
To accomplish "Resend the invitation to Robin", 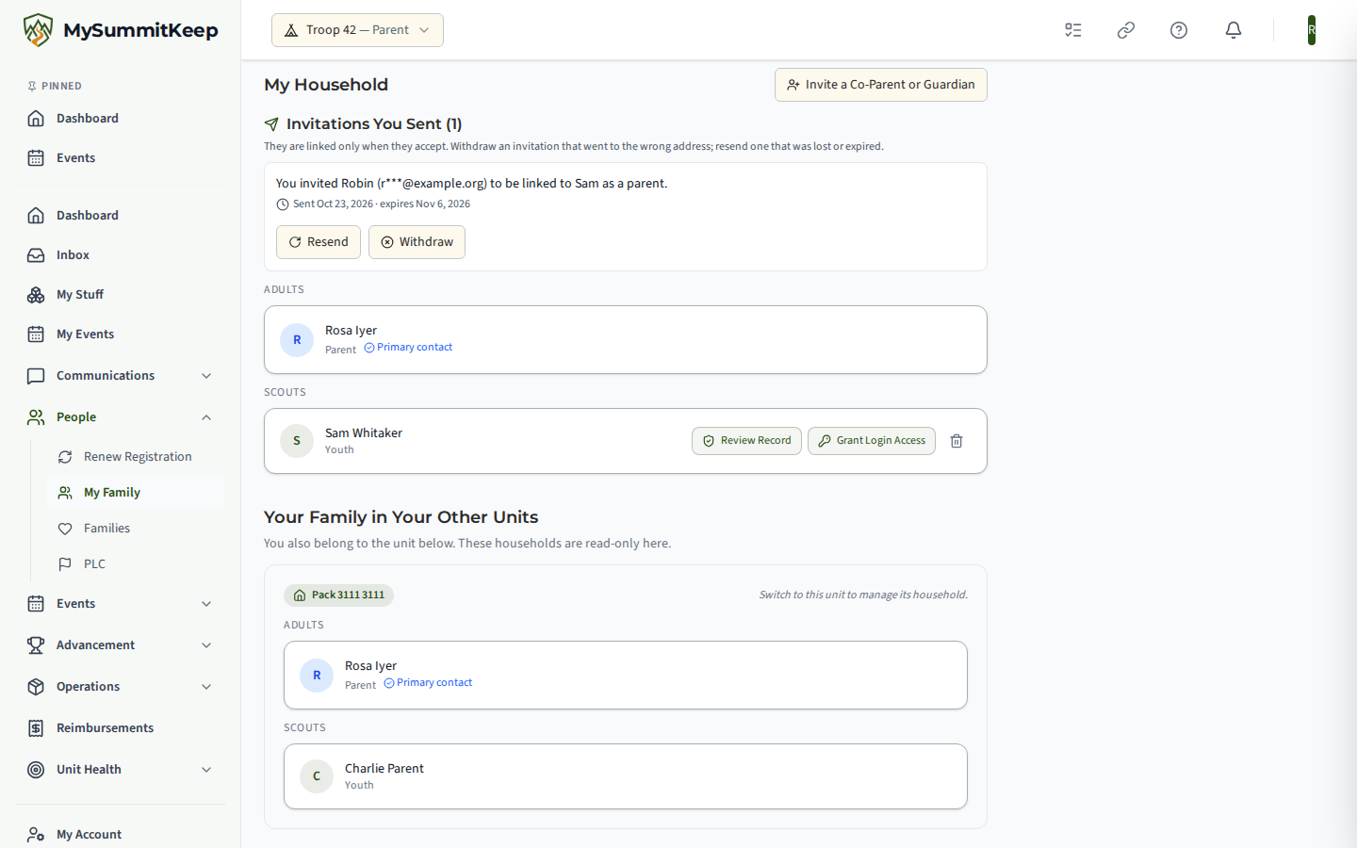I will click(319, 242).
